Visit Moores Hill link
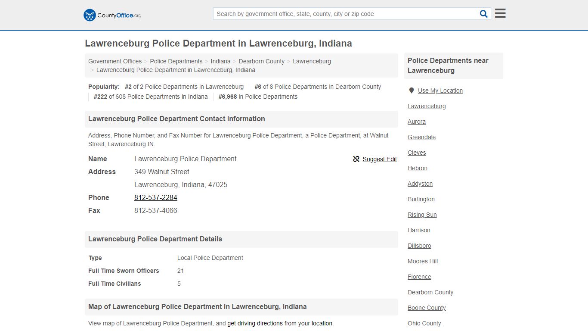588x331 pixels. coord(423,261)
